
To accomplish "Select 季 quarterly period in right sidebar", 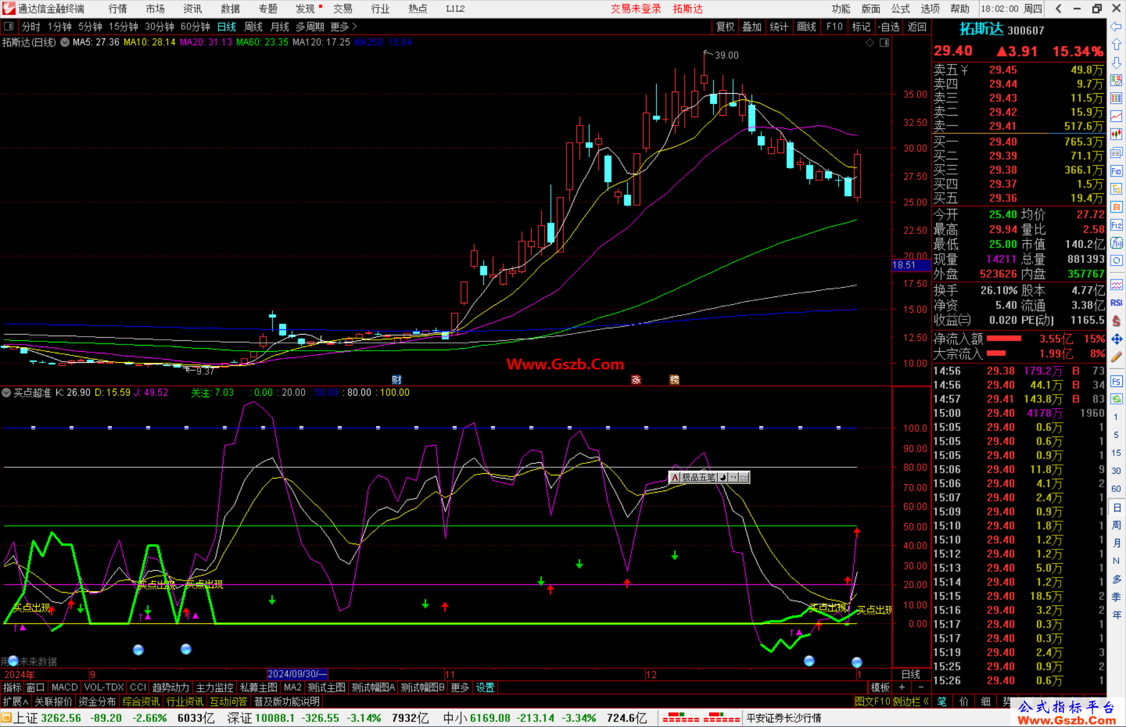I will click(x=1116, y=597).
